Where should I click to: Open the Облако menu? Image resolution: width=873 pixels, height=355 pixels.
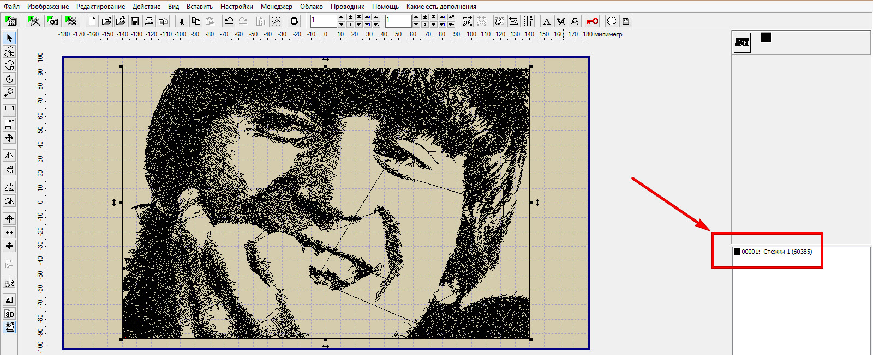(311, 7)
